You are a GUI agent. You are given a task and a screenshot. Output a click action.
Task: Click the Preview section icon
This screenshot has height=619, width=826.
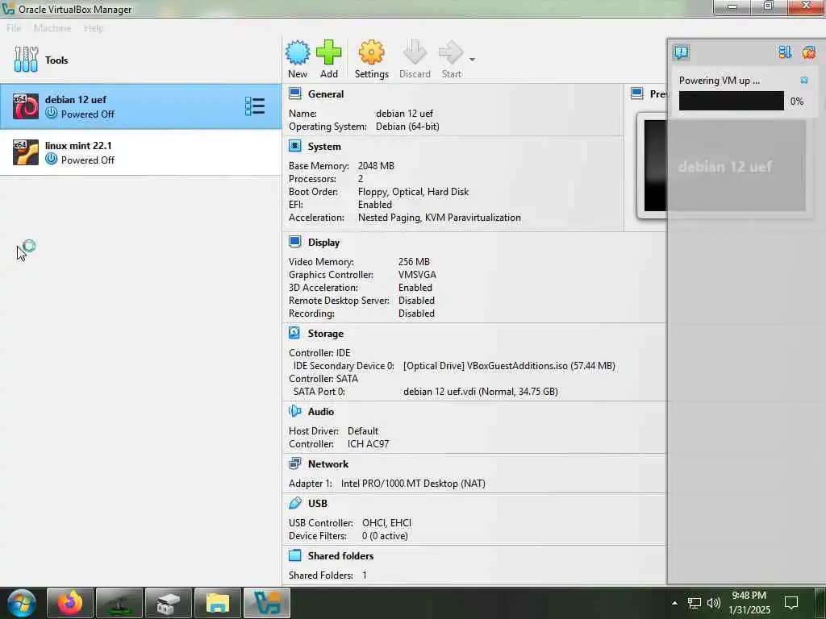click(637, 93)
